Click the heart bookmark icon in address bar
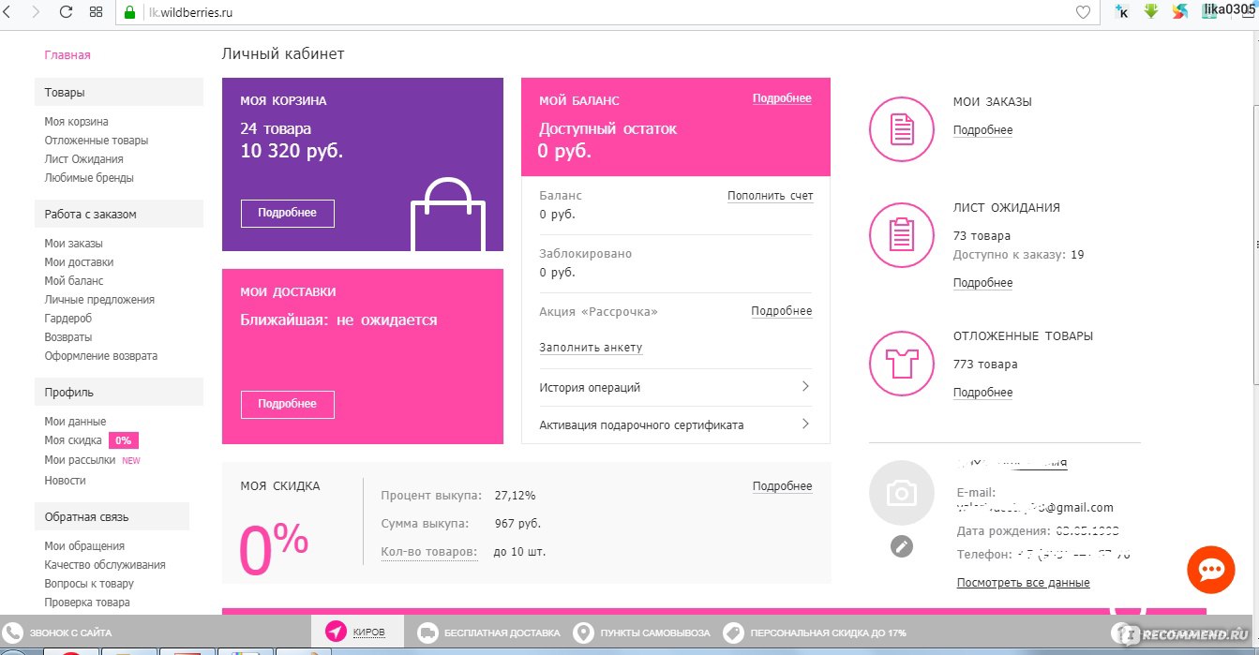The width and height of the screenshot is (1259, 655). point(1083,12)
